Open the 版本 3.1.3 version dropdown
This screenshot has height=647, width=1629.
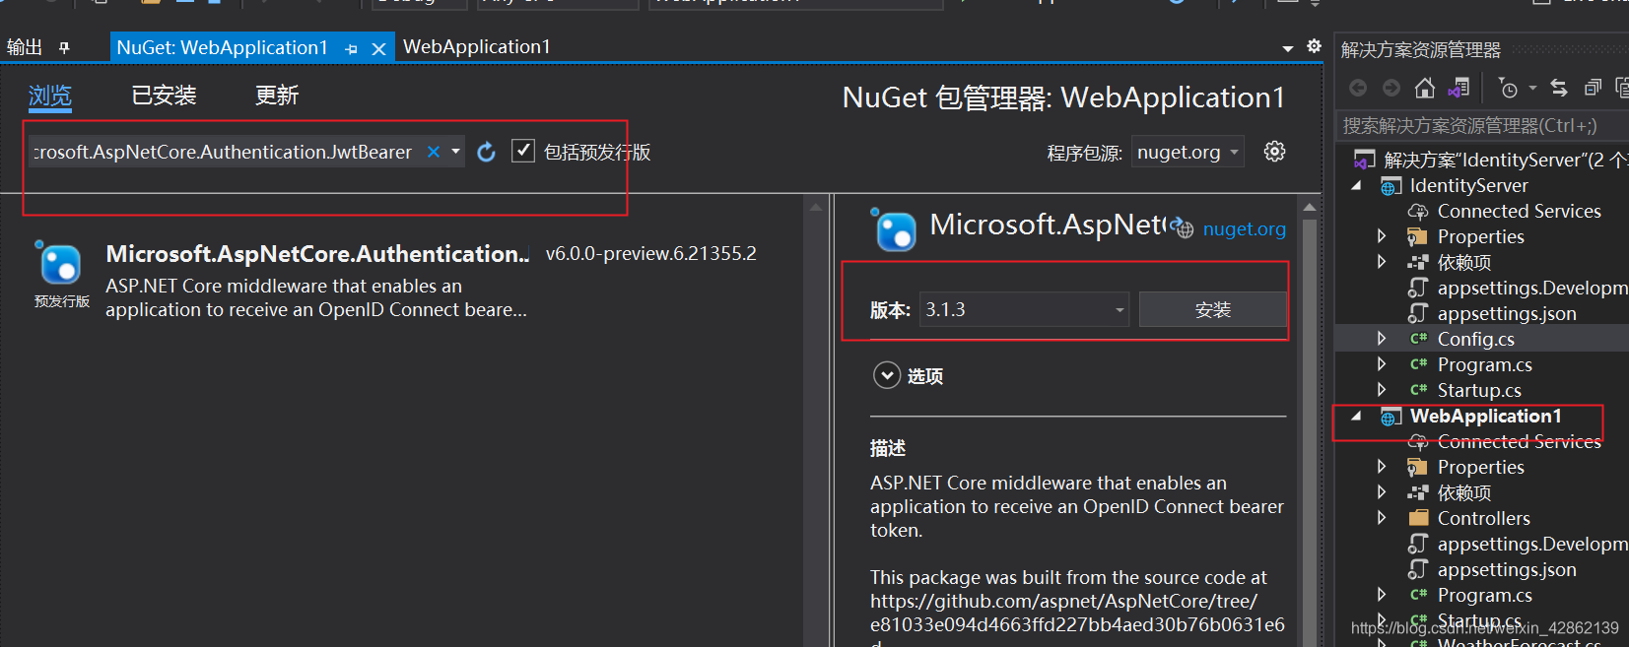[x=1024, y=309]
